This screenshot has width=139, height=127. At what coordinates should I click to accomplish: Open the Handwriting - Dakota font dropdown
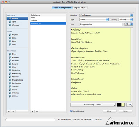click(x=93, y=105)
